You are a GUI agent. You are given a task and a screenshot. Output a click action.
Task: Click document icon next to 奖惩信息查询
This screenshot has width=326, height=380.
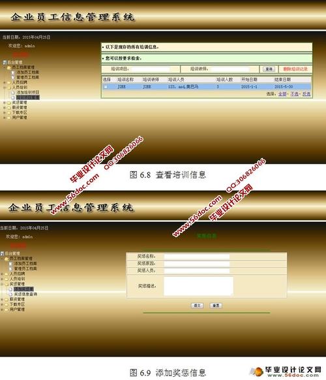(x=10, y=294)
